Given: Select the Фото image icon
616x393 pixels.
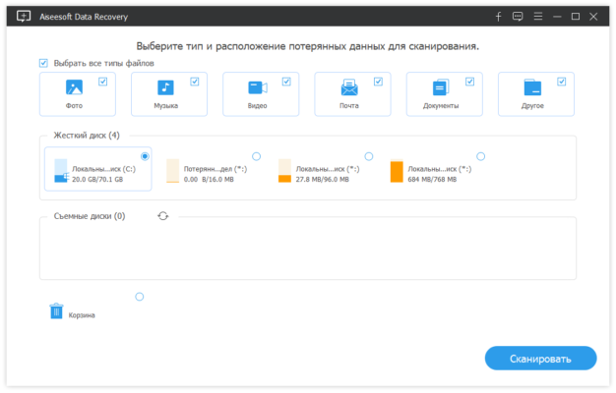Looking at the screenshot, I should click(x=74, y=87).
